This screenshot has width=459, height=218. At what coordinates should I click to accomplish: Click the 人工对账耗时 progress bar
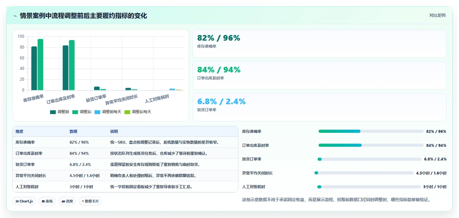369,187
